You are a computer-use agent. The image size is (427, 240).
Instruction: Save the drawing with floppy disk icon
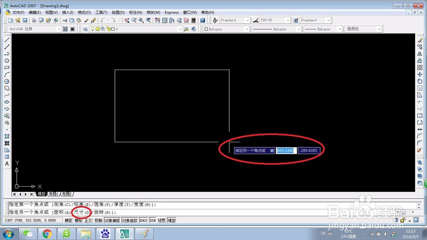(25, 20)
